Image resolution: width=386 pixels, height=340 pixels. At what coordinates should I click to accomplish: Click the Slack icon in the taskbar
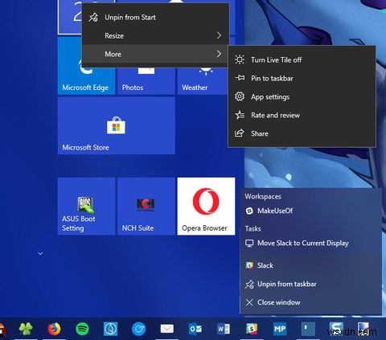pos(252,329)
